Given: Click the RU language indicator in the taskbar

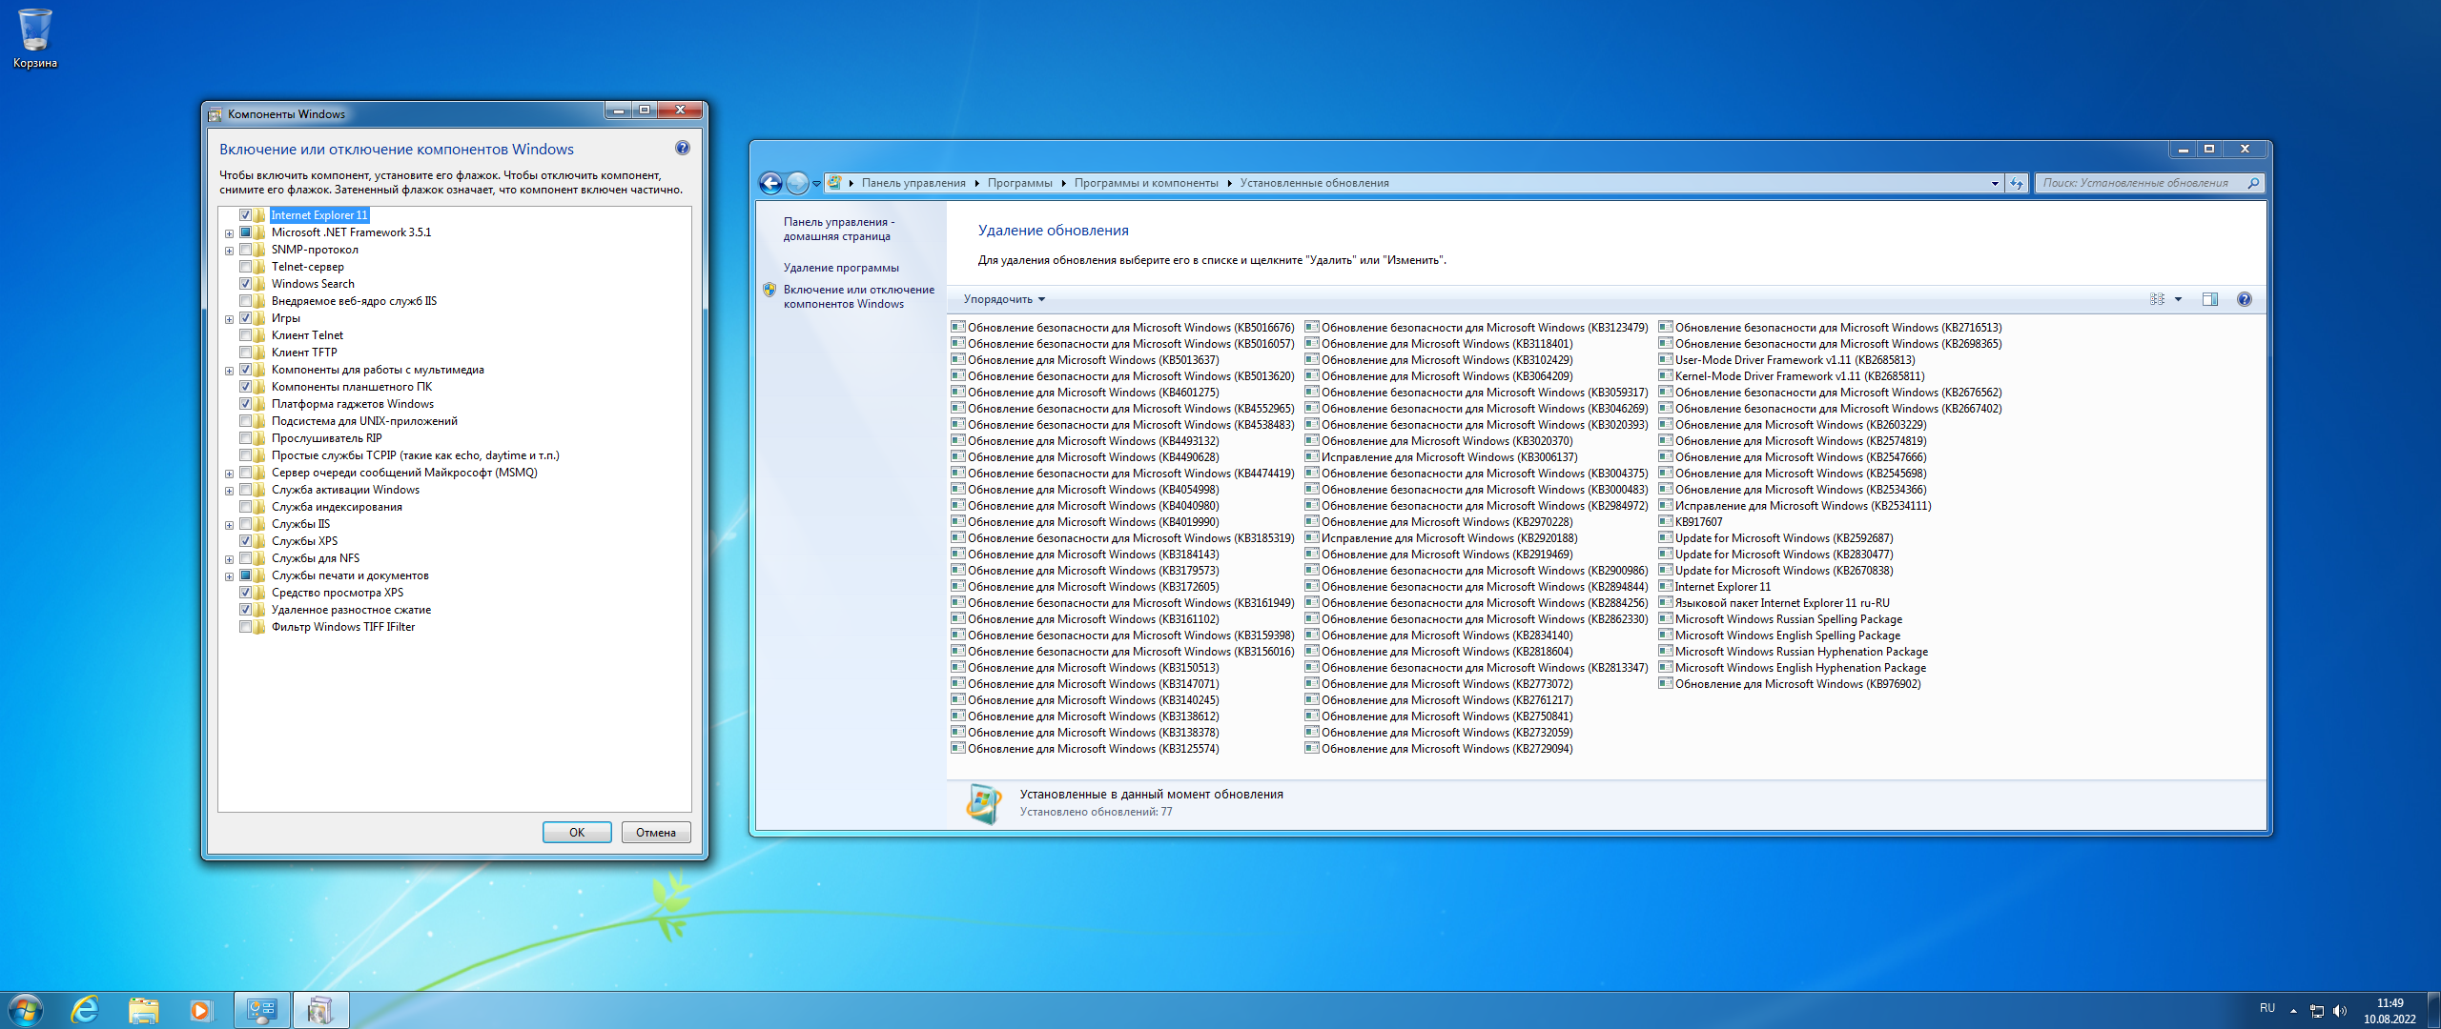Looking at the screenshot, I should 2267,1008.
